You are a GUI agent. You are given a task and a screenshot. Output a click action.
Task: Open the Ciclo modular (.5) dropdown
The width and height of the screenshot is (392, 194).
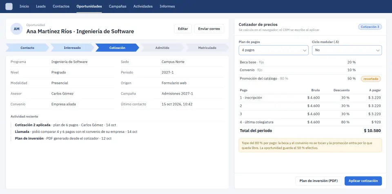(347, 50)
